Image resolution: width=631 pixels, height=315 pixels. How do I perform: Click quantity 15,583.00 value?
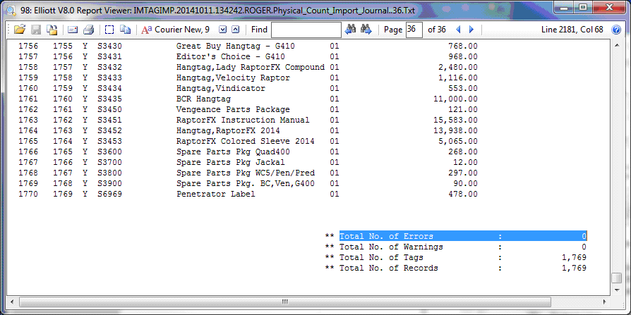pyautogui.click(x=455, y=120)
